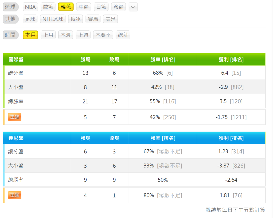275x218 pixels.
Task: Click 獲利 [排名] header in 運彩盤 table
Action: point(231,138)
